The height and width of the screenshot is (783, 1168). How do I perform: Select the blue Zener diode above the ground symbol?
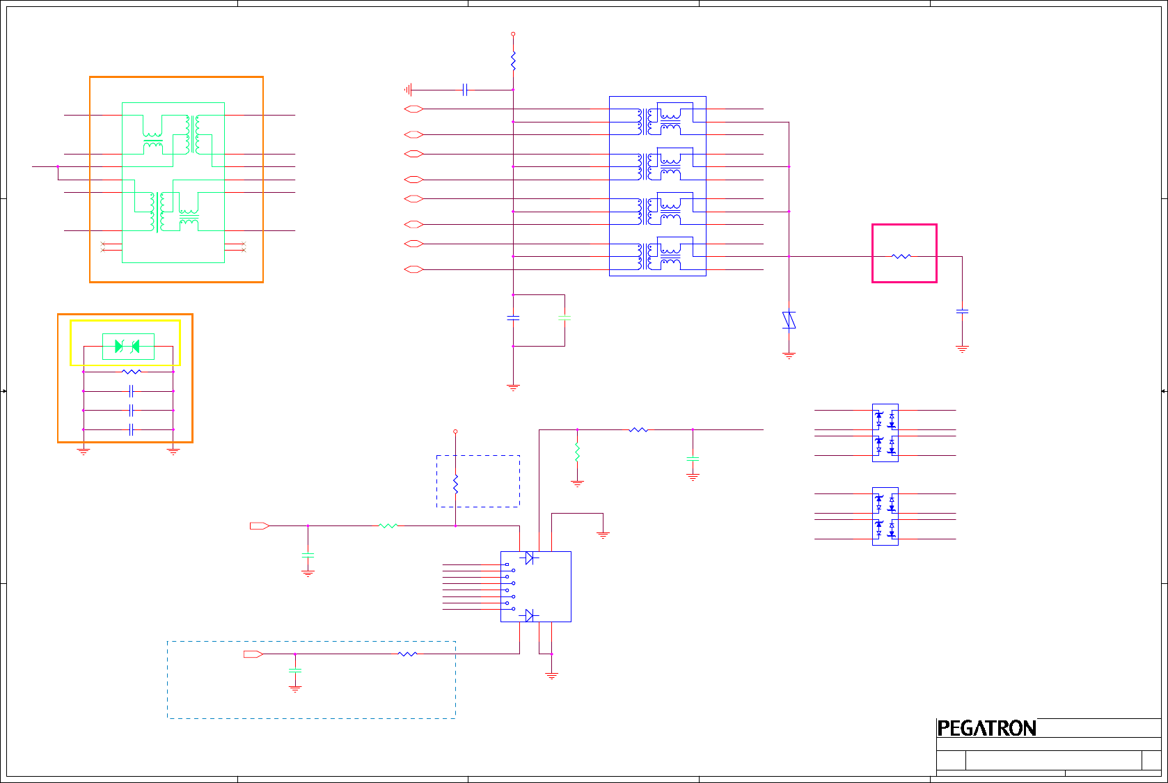click(x=789, y=319)
